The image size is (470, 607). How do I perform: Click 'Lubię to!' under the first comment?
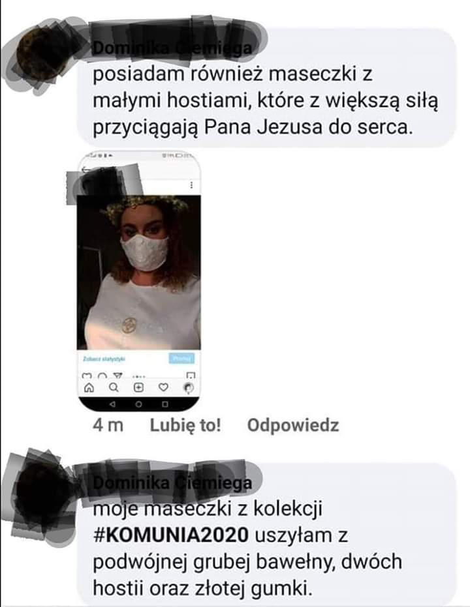click(185, 425)
